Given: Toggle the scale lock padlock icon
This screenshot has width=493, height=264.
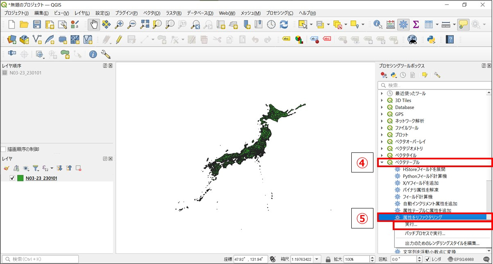Looking at the screenshot, I should coord(328,260).
